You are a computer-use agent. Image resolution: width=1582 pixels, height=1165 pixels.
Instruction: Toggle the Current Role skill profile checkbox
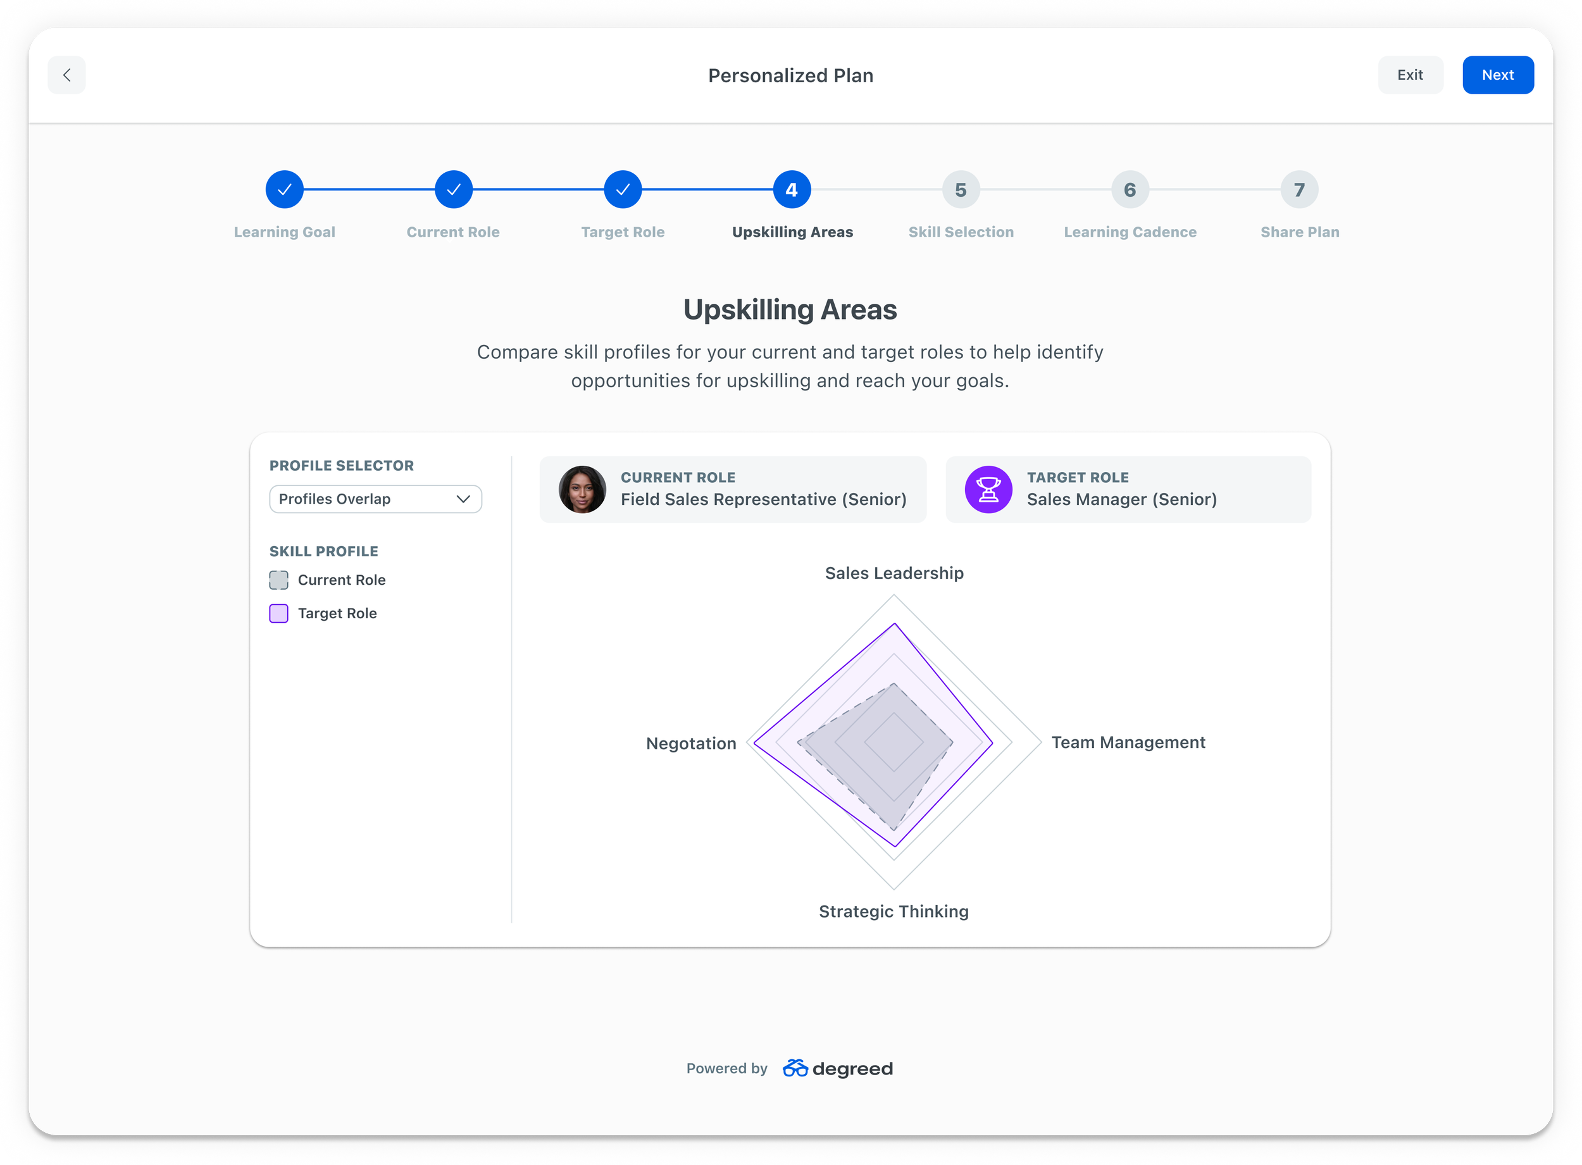pos(278,580)
